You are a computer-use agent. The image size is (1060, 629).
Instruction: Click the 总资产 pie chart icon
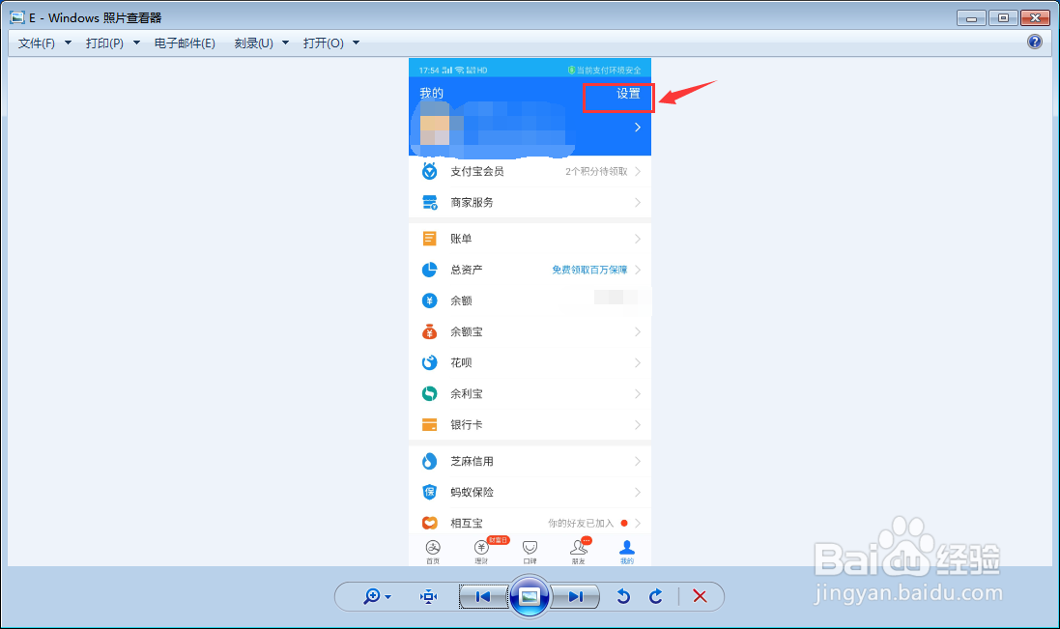pos(429,270)
